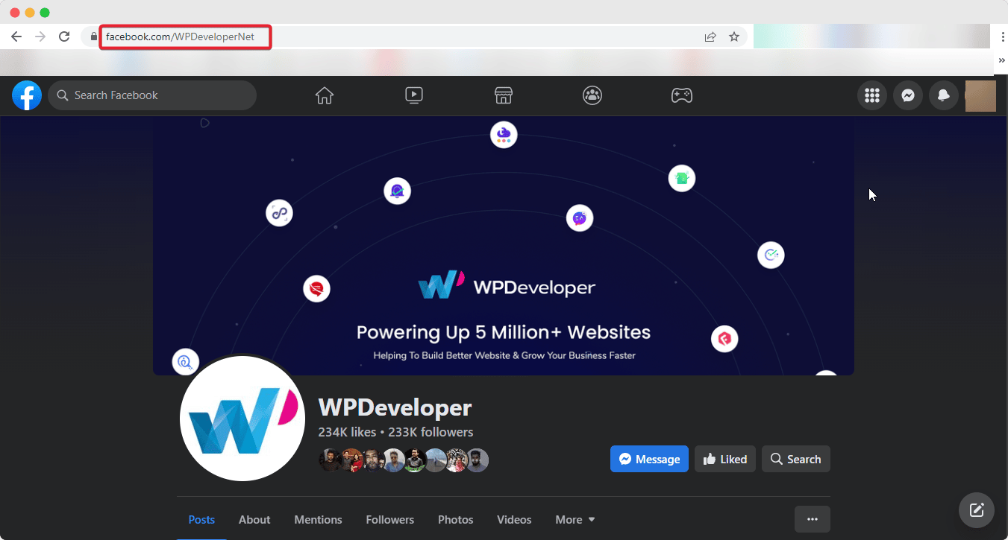Viewport: 1008px width, 540px height.
Task: Open the Messenger icon in top bar
Action: tap(908, 95)
